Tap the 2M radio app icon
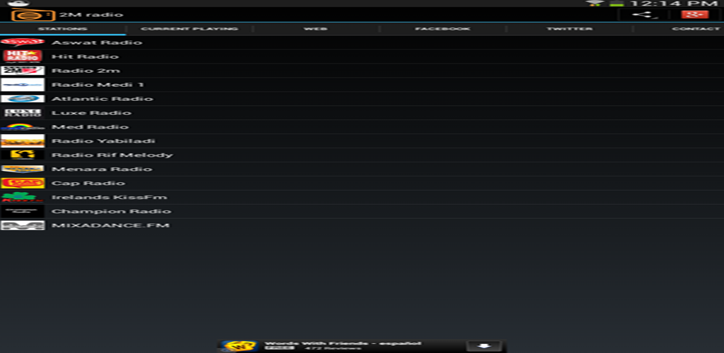 [x=33, y=15]
